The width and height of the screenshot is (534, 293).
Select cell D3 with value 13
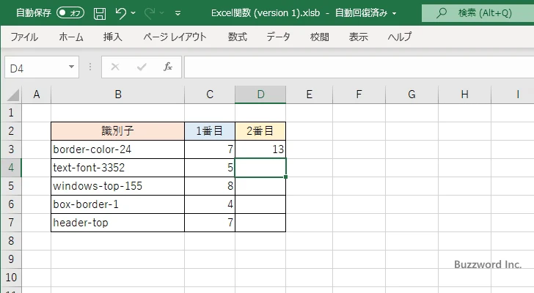click(x=260, y=149)
